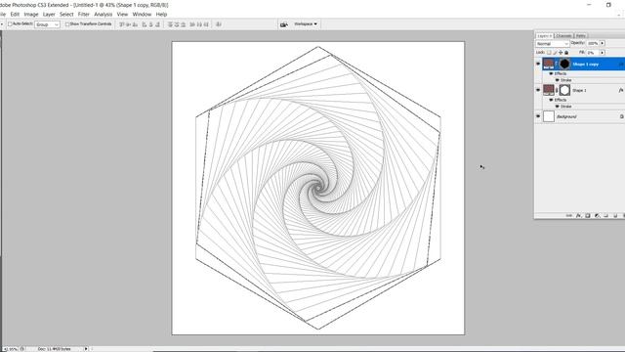Open status bar info arrow menu
The width and height of the screenshot is (625, 352).
(86, 349)
